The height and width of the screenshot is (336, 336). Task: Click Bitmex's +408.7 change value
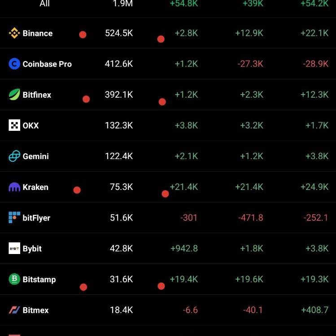(315, 310)
